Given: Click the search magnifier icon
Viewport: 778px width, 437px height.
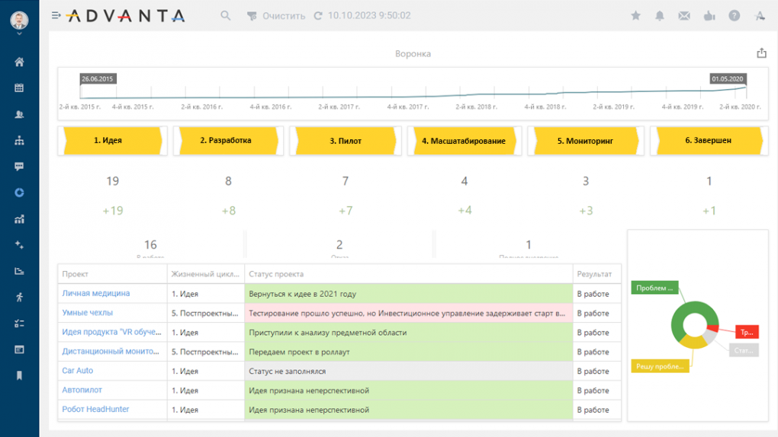Looking at the screenshot, I should click(226, 16).
